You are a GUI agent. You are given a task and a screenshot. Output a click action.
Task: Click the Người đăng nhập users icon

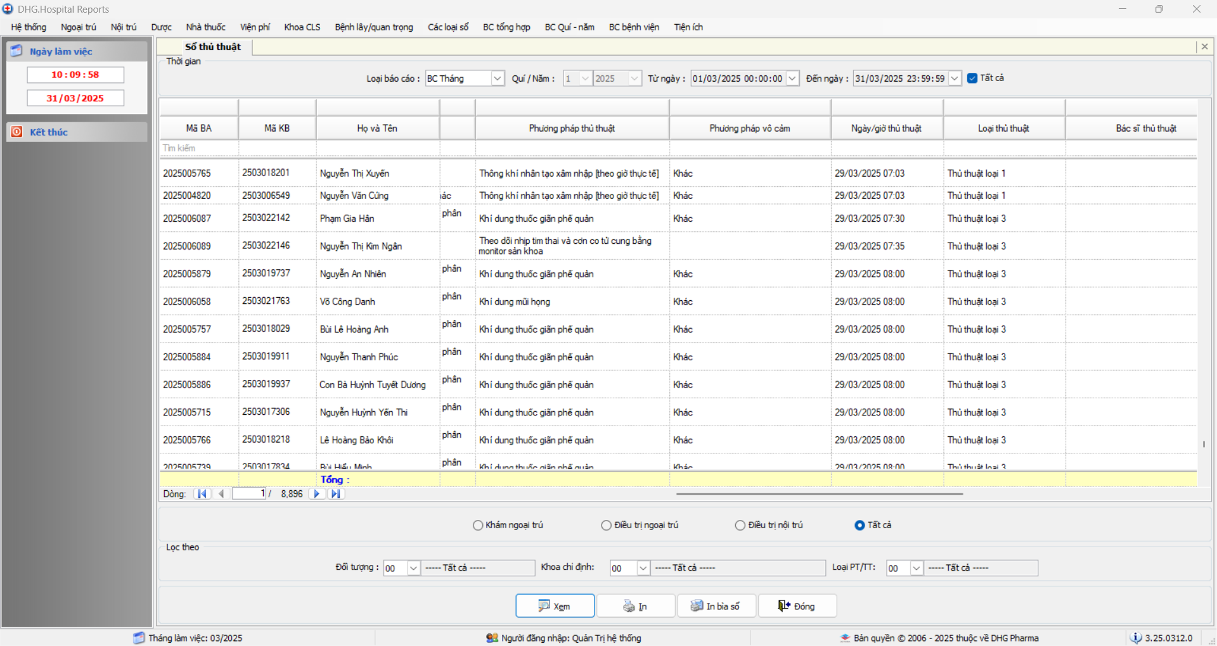tap(492, 638)
